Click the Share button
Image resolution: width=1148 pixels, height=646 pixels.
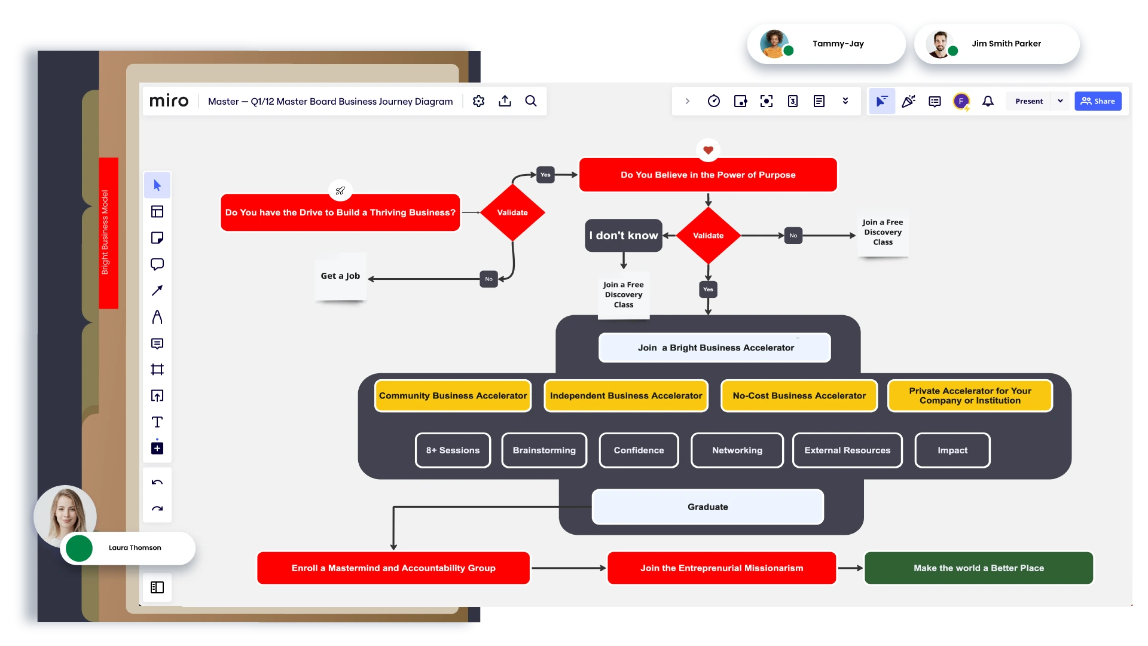tap(1099, 101)
